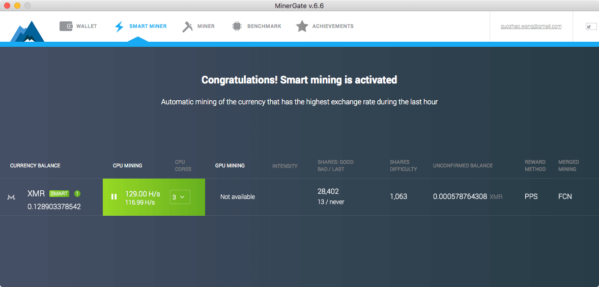The image size is (599, 287).
Task: Click the Benchmark chip icon
Action: (237, 26)
